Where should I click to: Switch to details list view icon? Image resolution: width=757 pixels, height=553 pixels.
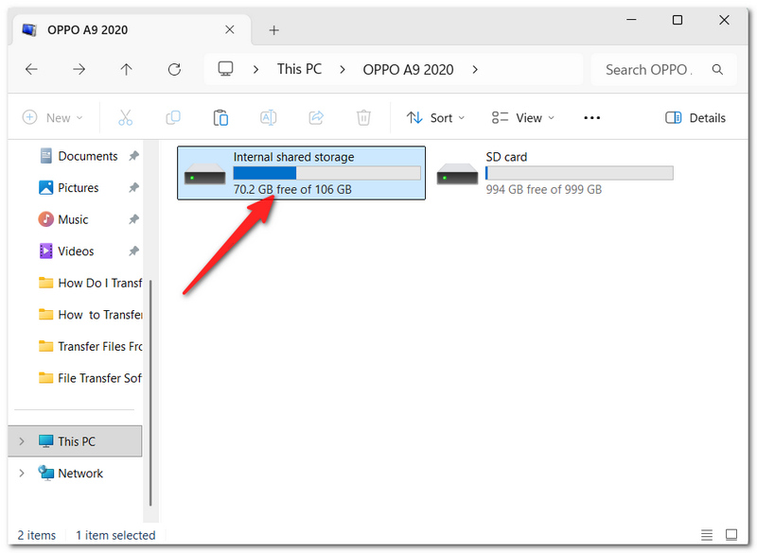[707, 535]
